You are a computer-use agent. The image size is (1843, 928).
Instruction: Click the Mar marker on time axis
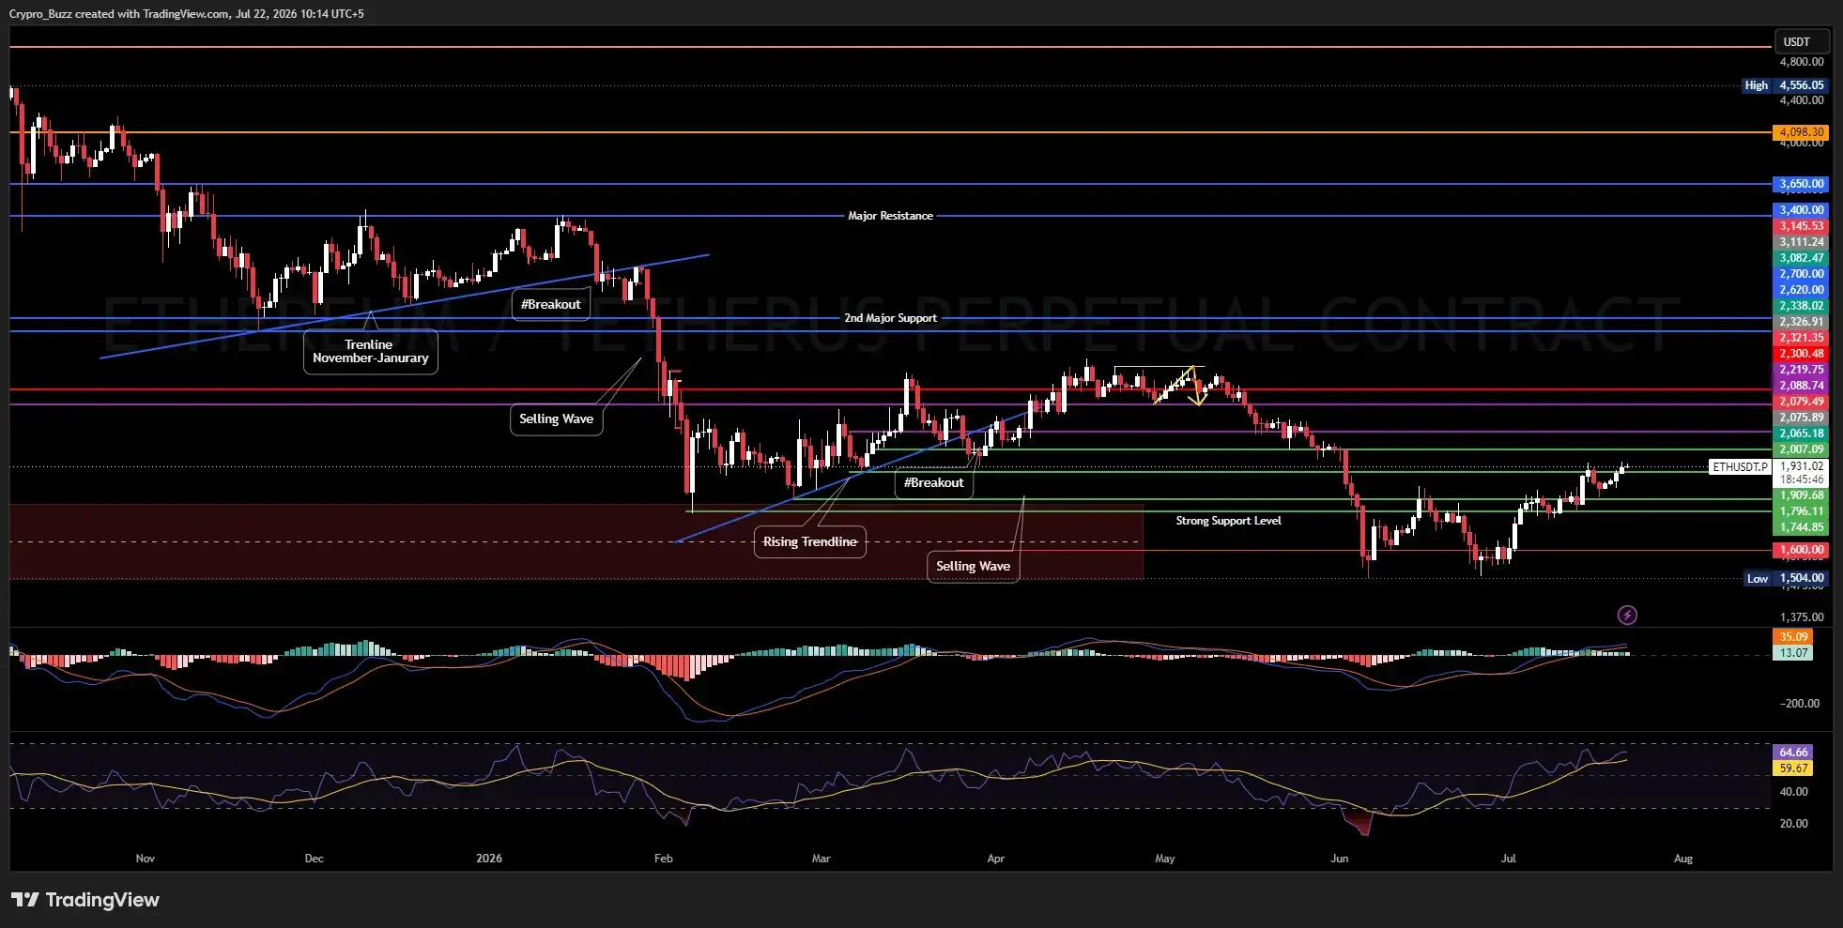(x=822, y=859)
